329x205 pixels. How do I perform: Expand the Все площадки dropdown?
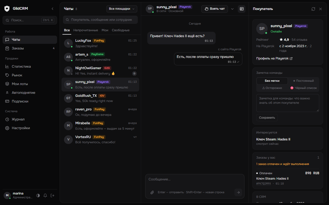[x=122, y=9]
